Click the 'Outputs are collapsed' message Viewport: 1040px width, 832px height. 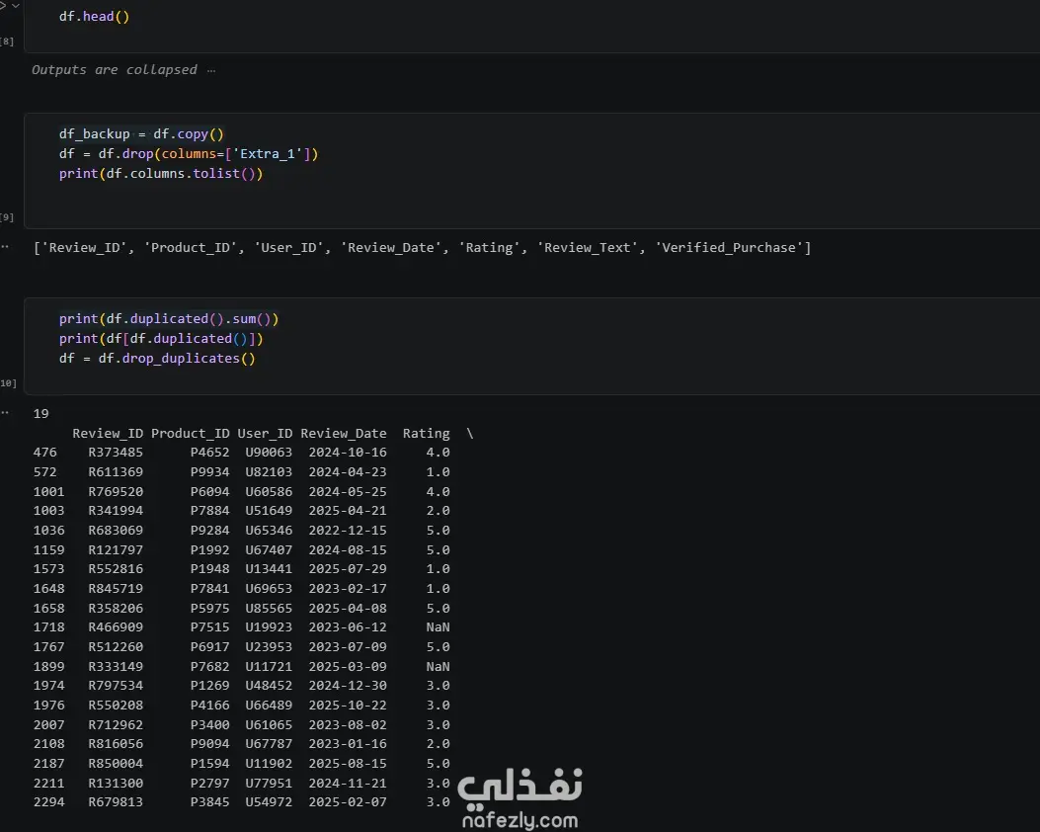point(115,70)
